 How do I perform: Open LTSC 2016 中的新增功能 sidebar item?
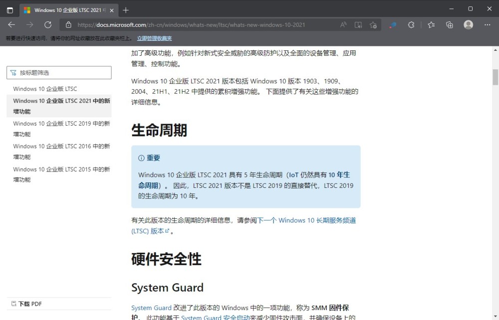coord(61,151)
